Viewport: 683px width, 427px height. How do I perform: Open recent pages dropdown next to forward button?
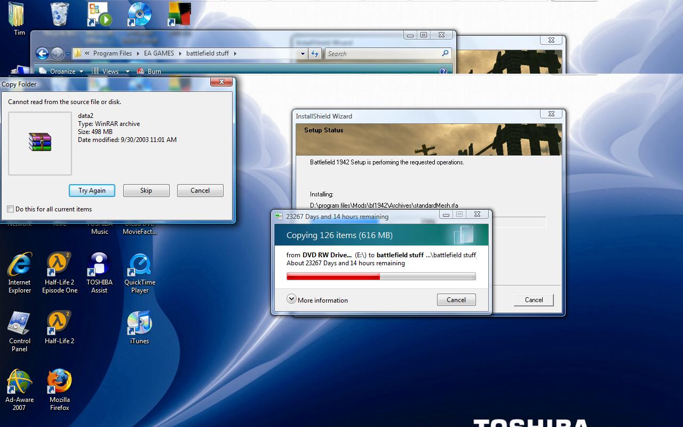[x=68, y=54]
